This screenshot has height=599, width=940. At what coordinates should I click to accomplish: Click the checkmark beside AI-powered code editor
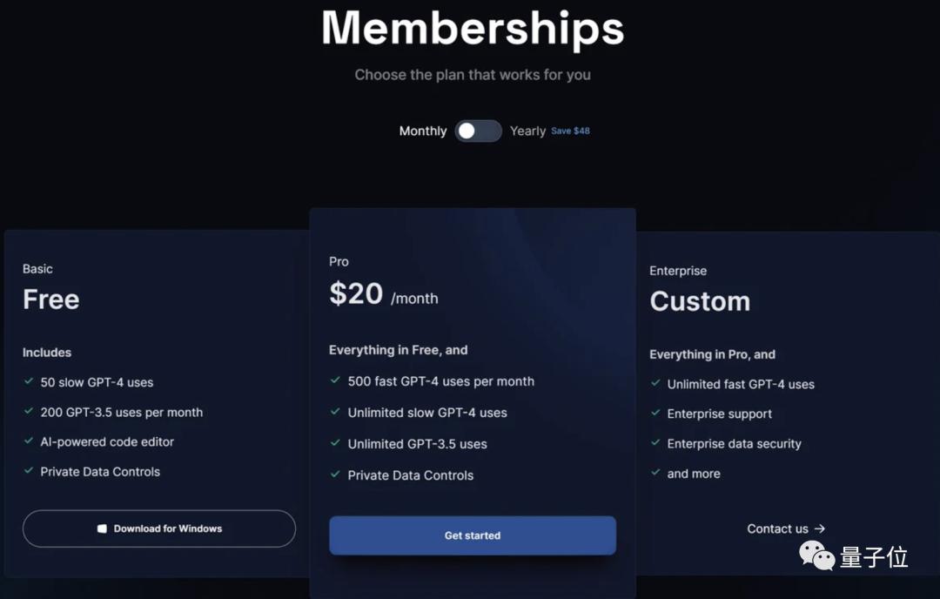pyautogui.click(x=29, y=441)
